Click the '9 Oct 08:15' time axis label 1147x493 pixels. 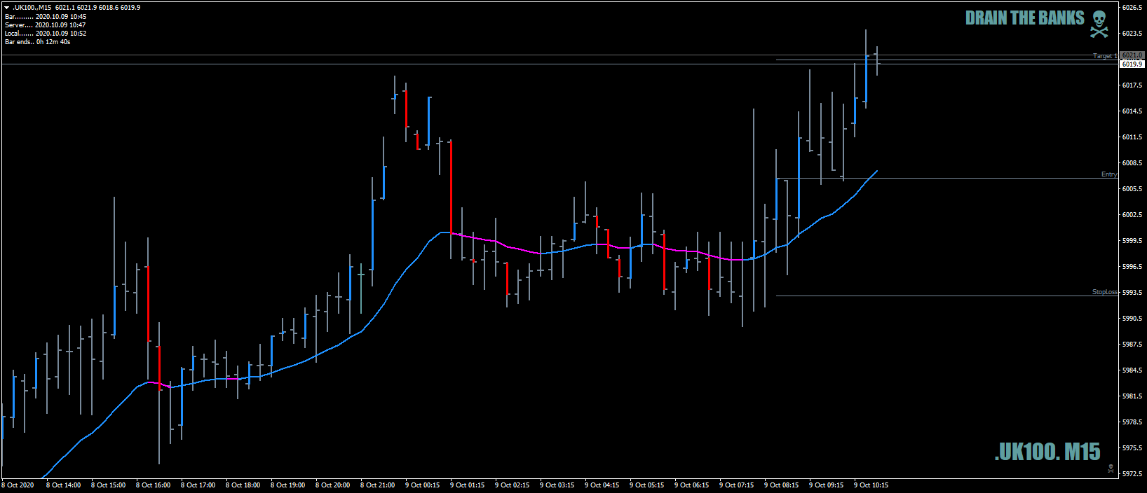coord(781,485)
